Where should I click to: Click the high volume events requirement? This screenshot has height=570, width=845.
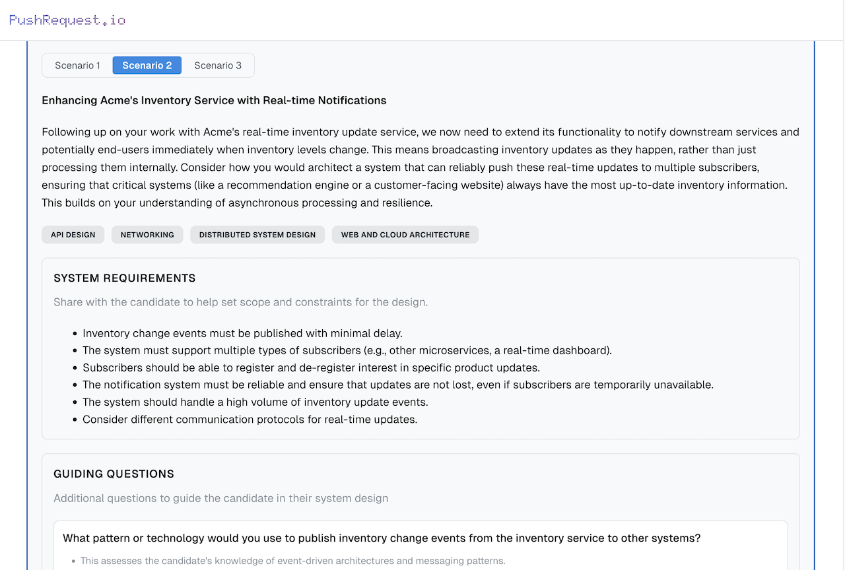click(255, 402)
